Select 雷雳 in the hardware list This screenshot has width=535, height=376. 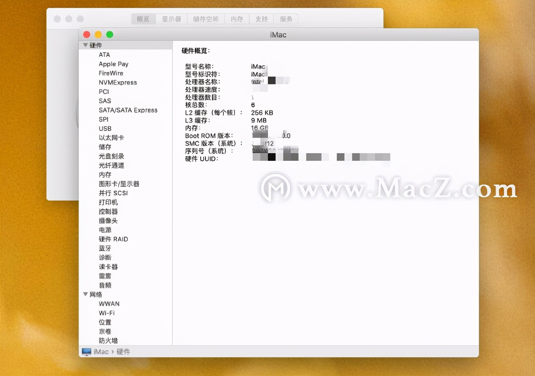coord(105,276)
